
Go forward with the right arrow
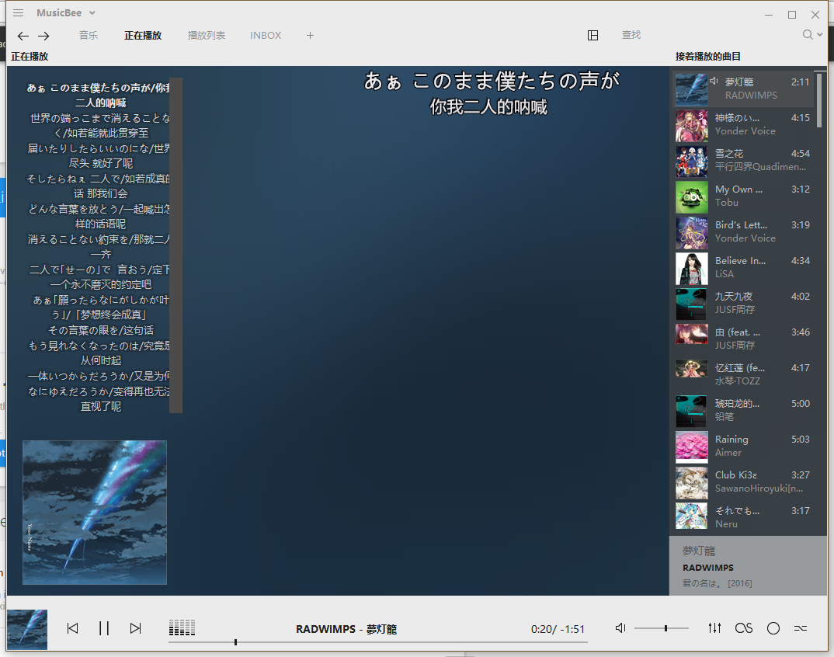click(x=43, y=36)
